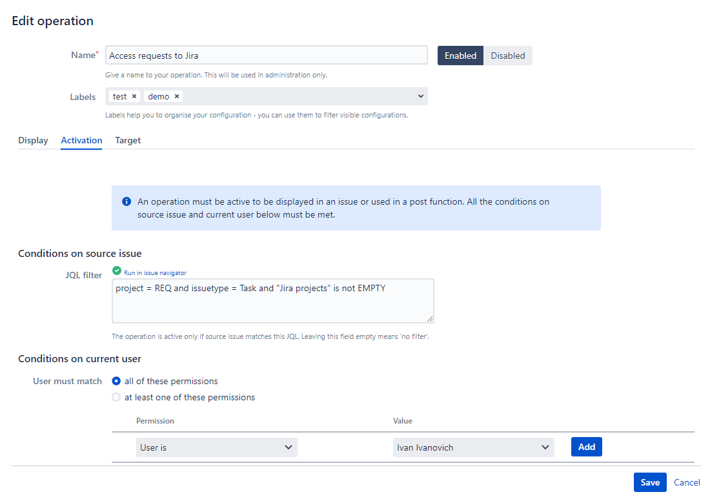
Task: Open the Target tab
Action: coord(128,140)
